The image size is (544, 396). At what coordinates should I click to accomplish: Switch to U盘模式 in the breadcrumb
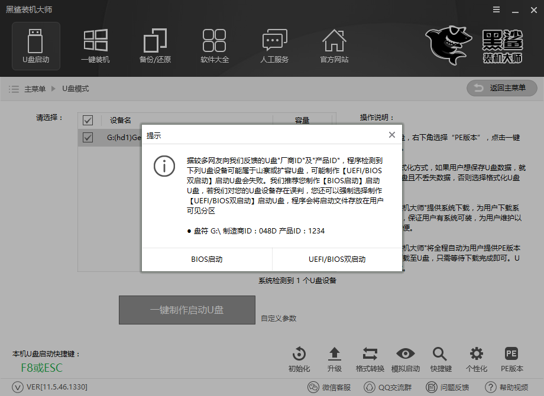coord(77,89)
